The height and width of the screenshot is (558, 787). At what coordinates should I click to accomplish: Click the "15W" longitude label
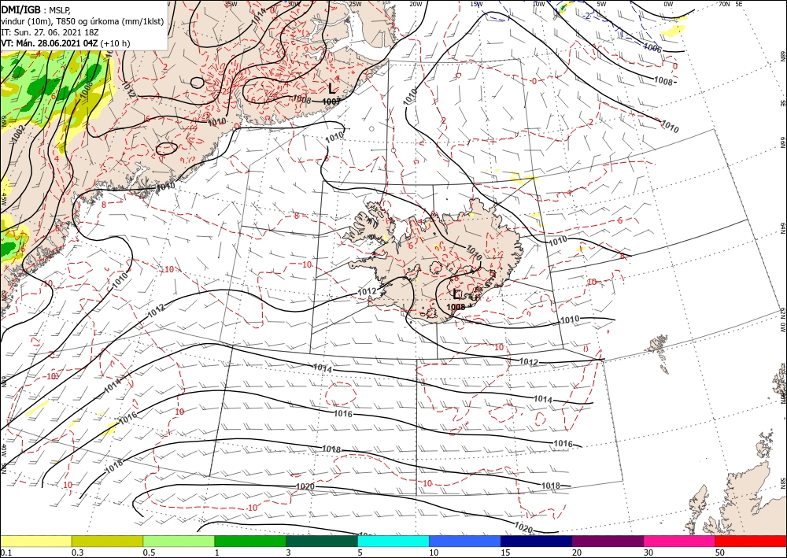pos(476,4)
